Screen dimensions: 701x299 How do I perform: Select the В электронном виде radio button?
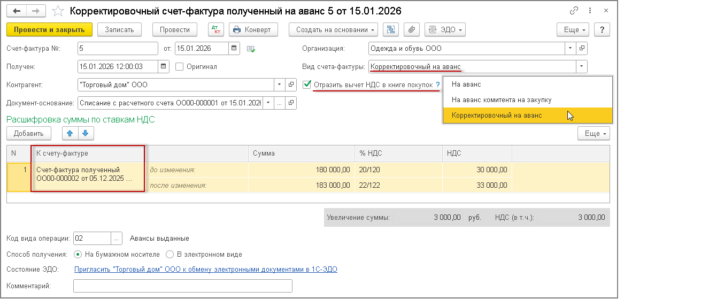tap(170, 255)
